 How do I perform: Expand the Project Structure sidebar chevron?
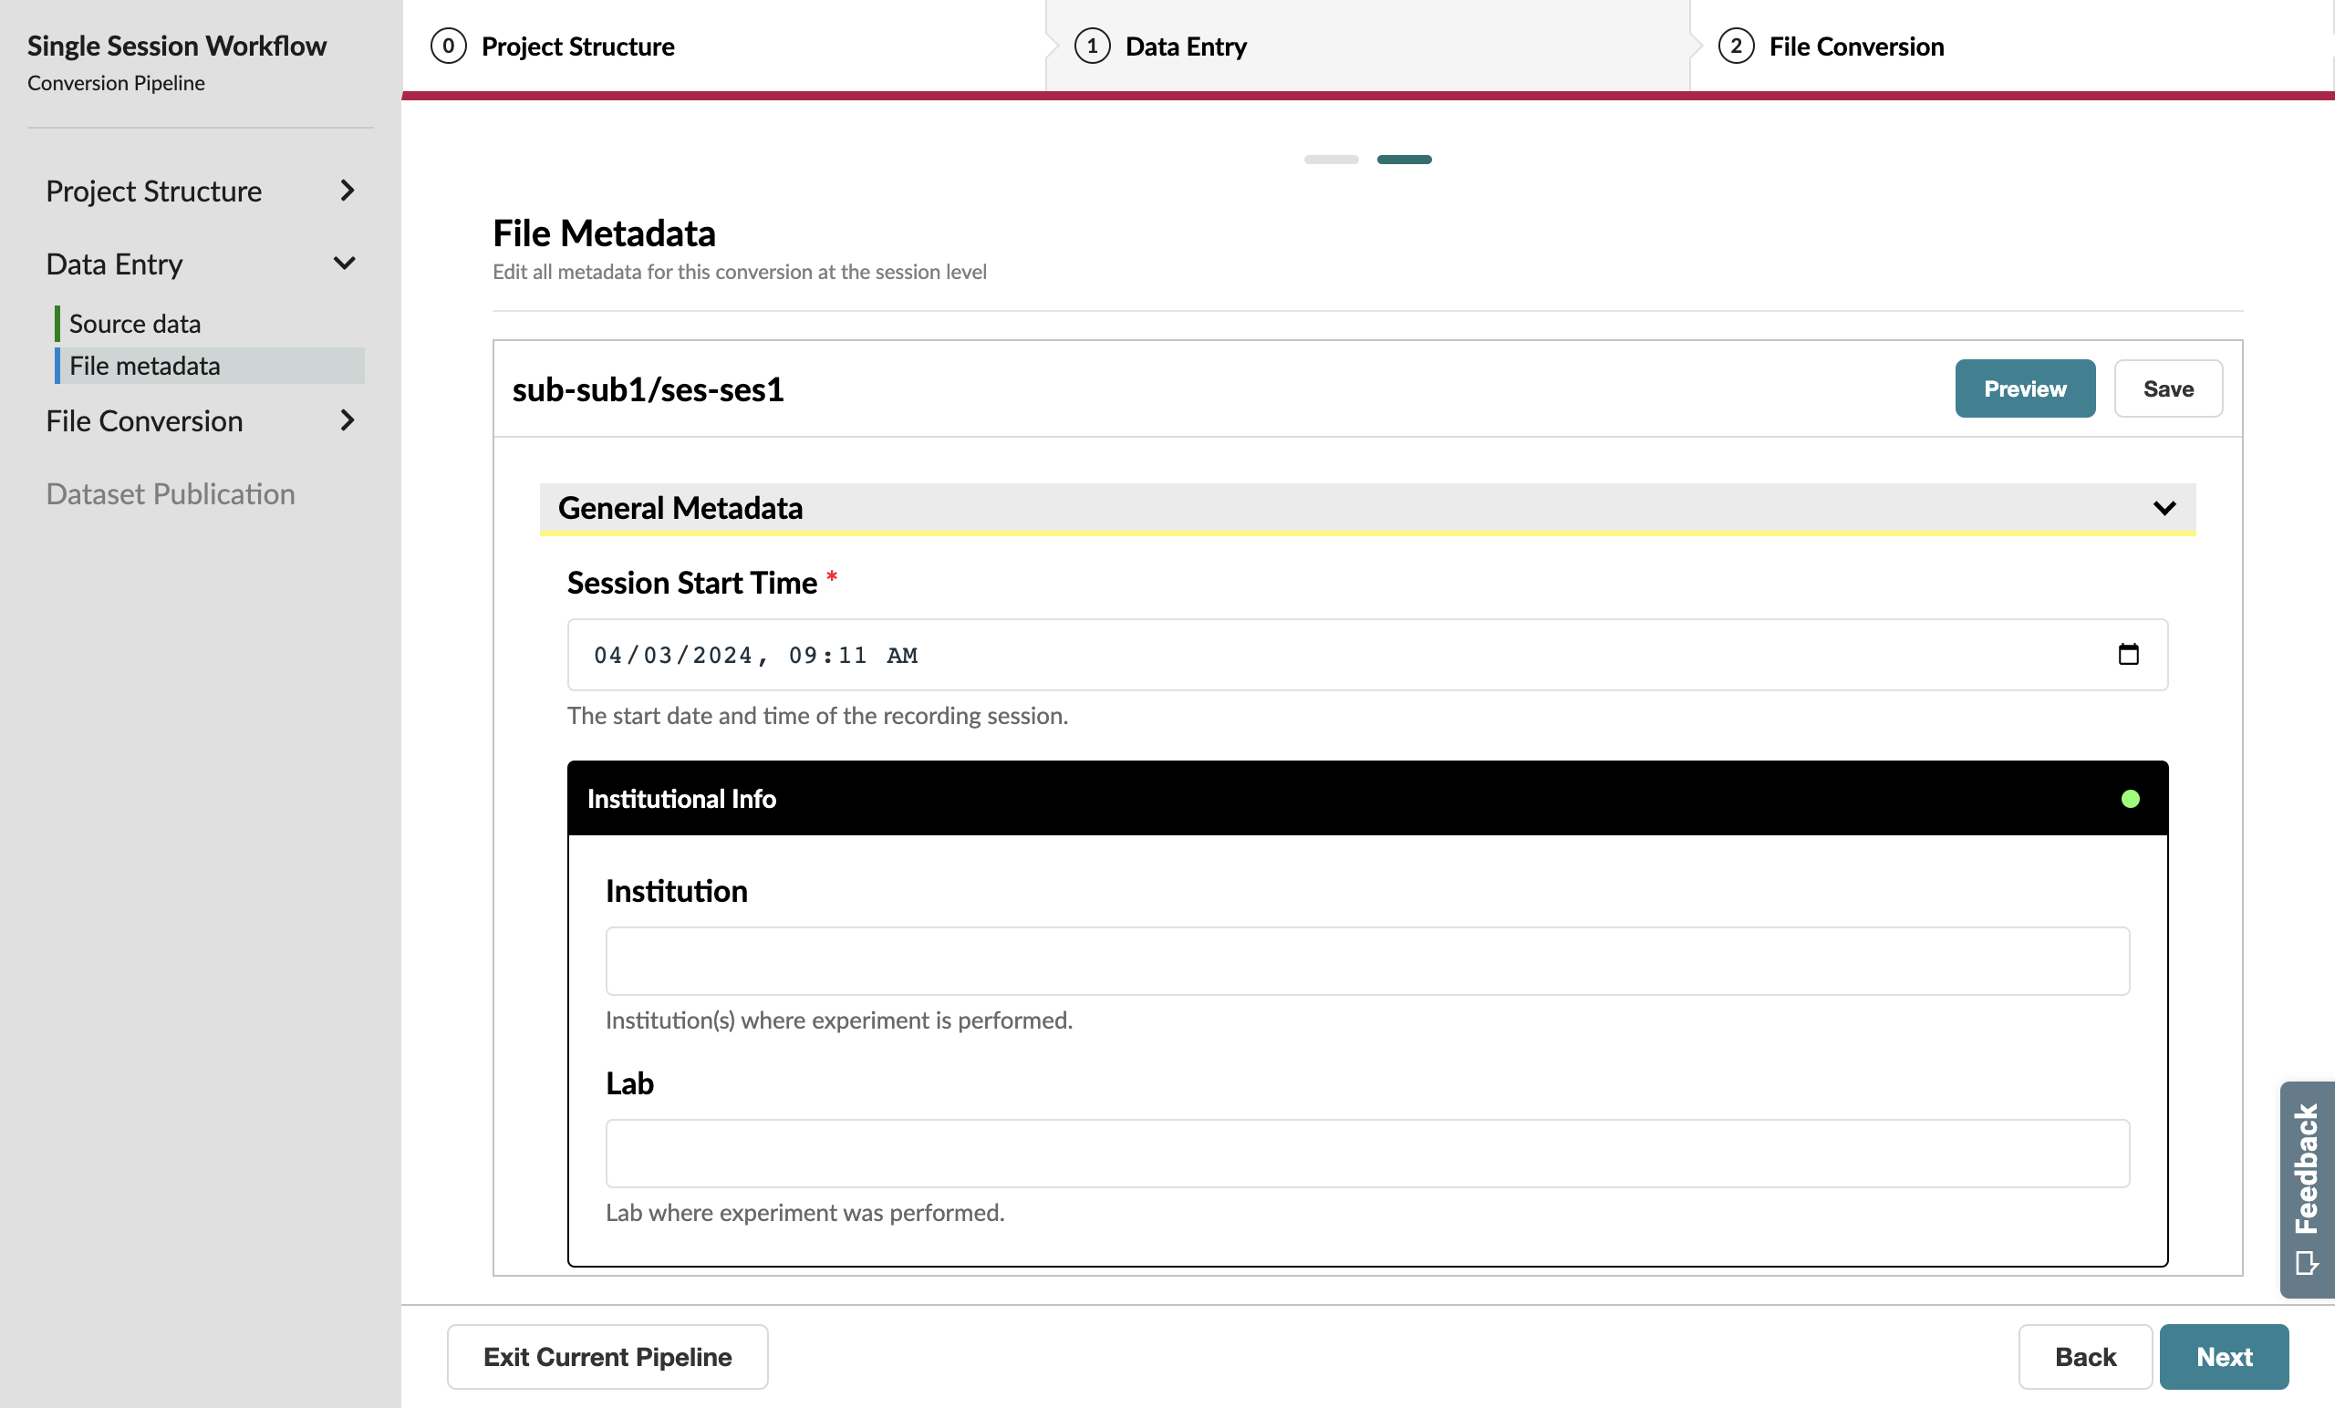pos(347,191)
